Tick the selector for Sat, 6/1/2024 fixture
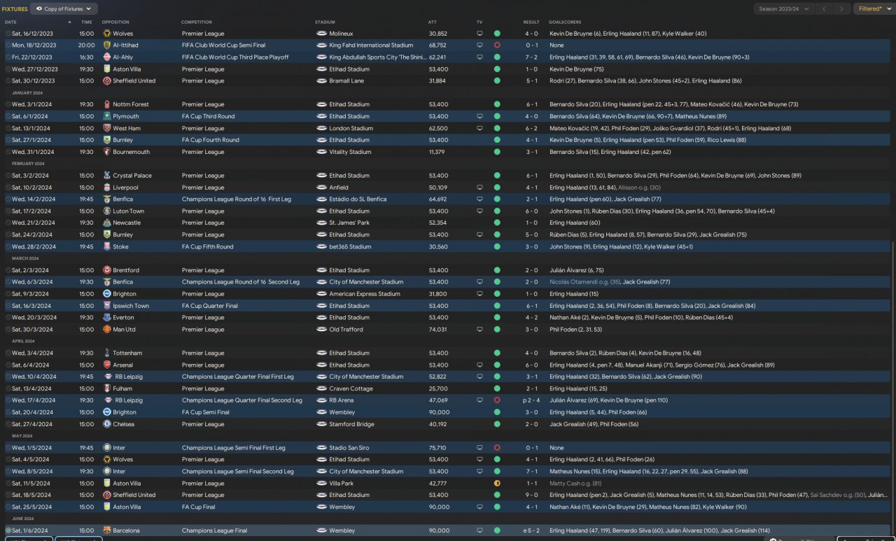 (x=8, y=116)
